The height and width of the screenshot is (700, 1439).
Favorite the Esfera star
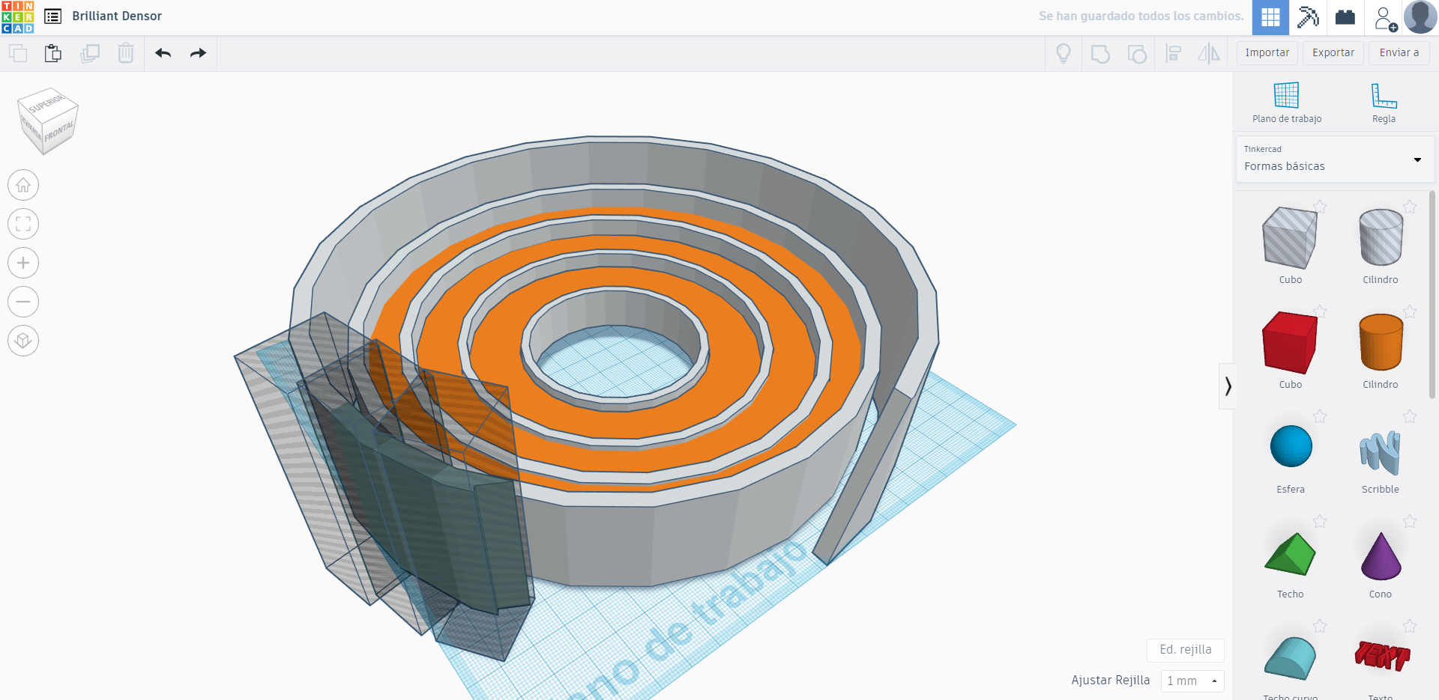click(1320, 416)
